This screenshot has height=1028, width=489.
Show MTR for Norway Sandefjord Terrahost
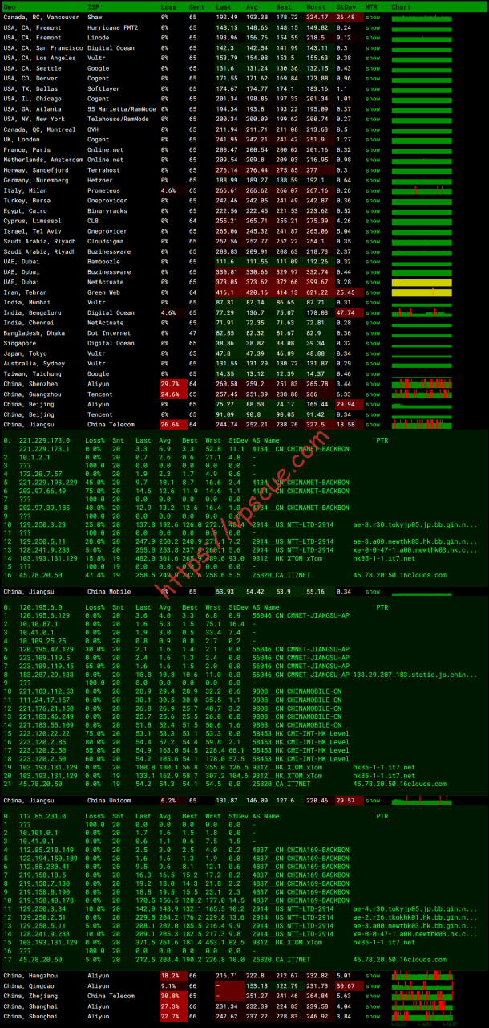(x=373, y=170)
